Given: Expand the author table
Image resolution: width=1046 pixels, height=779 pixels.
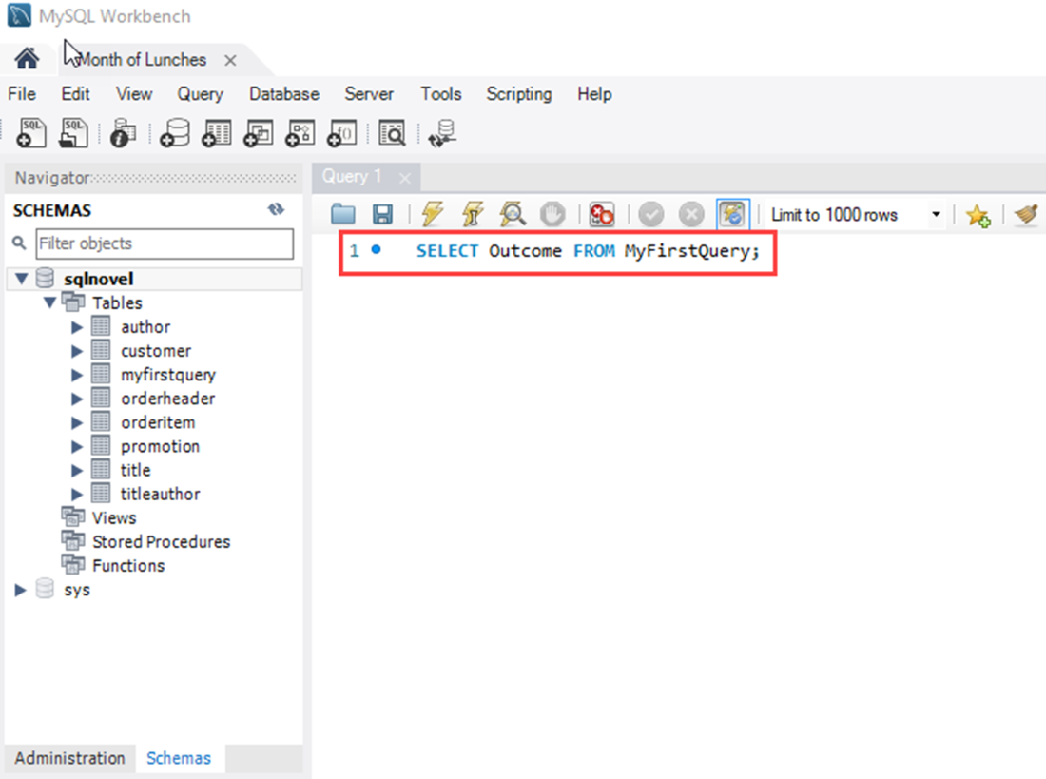Looking at the screenshot, I should [77, 327].
